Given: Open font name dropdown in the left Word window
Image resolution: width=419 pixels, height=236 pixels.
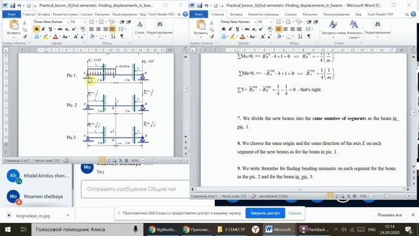Looking at the screenshot, I should point(68,22).
